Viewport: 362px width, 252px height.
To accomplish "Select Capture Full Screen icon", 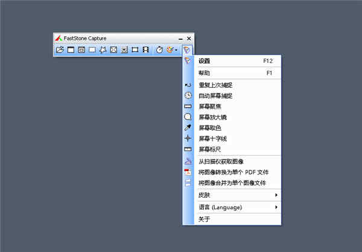I will pyautogui.click(x=113, y=50).
